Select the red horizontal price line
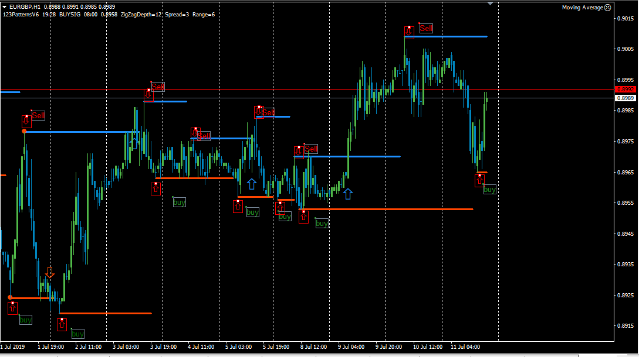639x357 pixels. tap(307, 89)
